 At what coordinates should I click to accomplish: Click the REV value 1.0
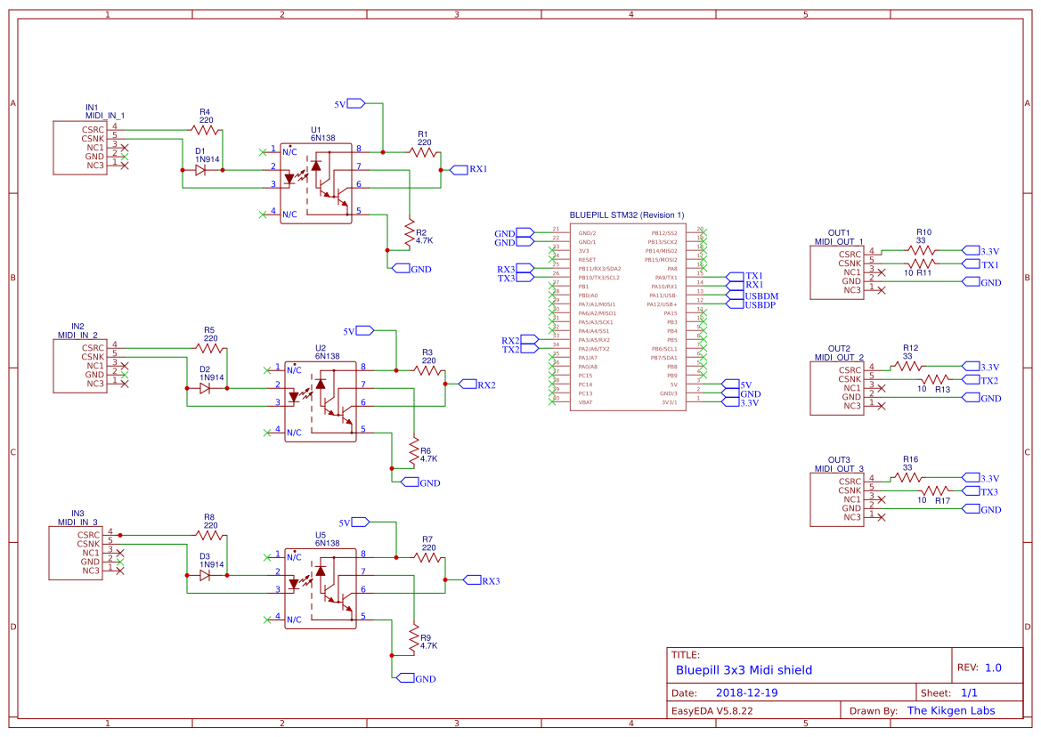click(993, 668)
